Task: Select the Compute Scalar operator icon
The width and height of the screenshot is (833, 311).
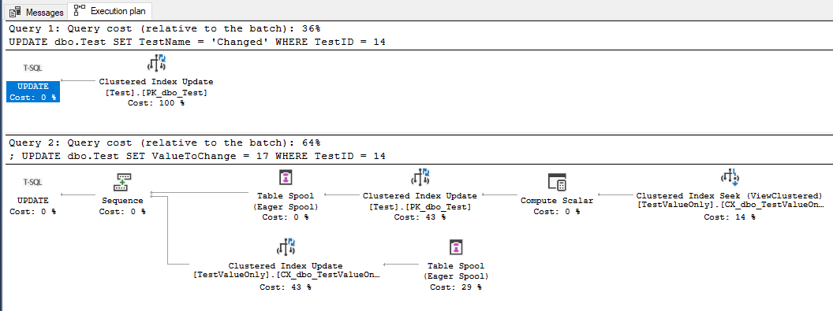Action: tap(557, 182)
